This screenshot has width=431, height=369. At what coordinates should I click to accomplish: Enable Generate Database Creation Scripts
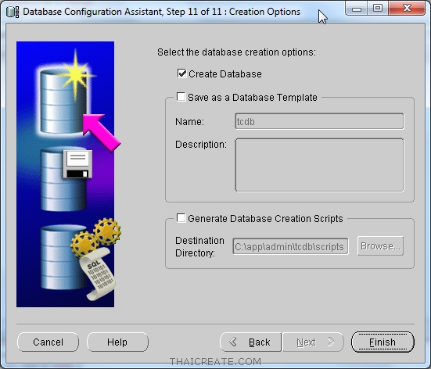tap(181, 218)
